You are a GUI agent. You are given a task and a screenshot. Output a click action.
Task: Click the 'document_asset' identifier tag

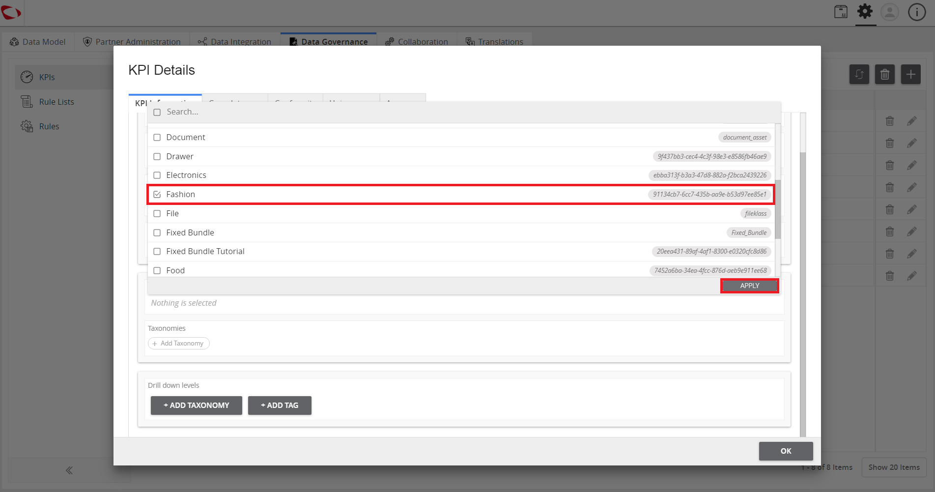click(744, 137)
